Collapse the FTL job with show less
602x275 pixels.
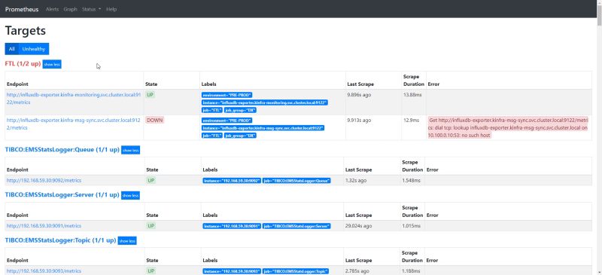[x=52, y=64]
